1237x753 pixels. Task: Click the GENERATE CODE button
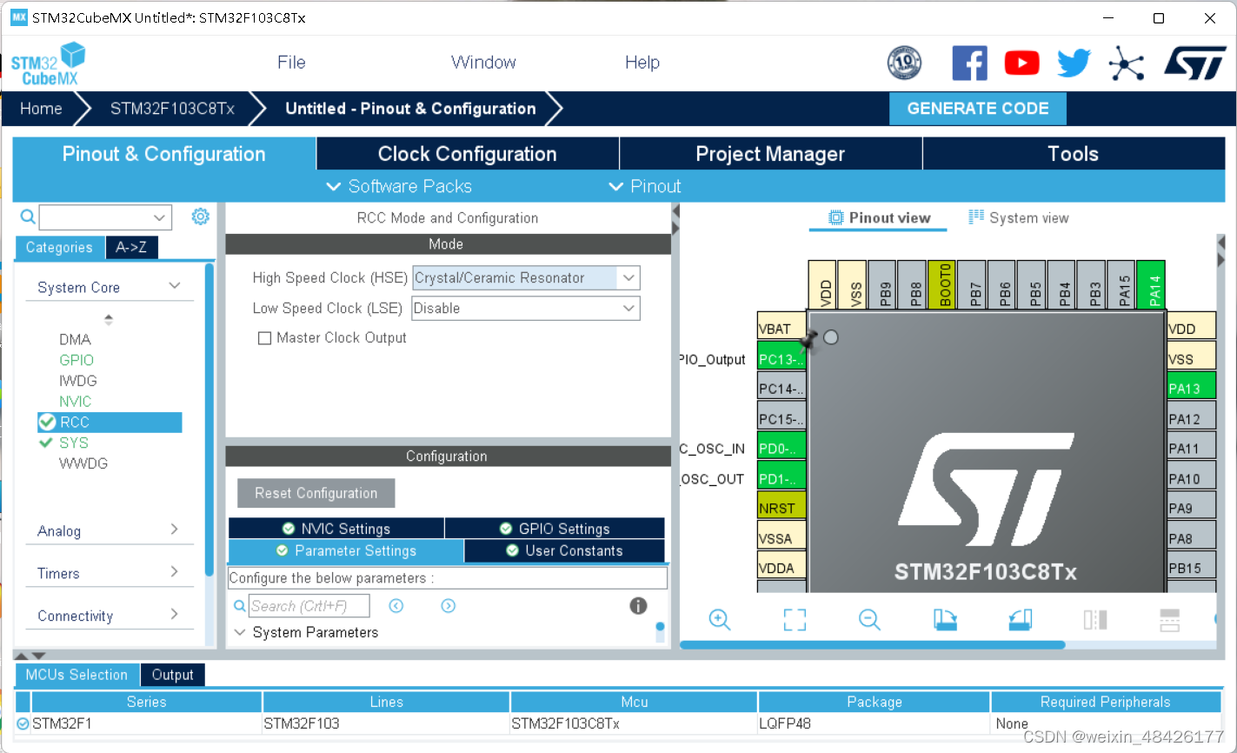(978, 109)
